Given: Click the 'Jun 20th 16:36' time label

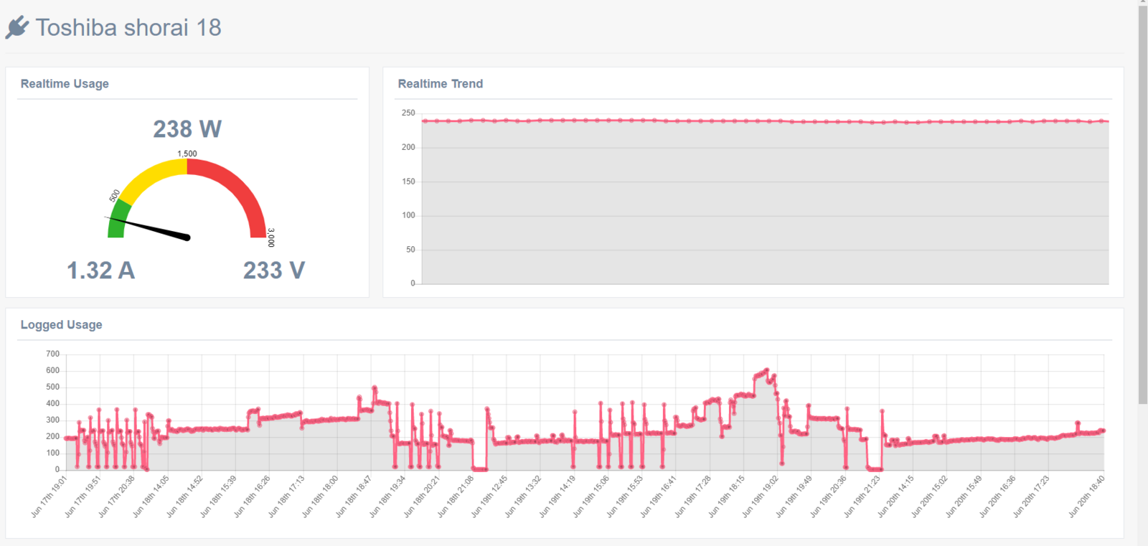Looking at the screenshot, I should tap(998, 496).
